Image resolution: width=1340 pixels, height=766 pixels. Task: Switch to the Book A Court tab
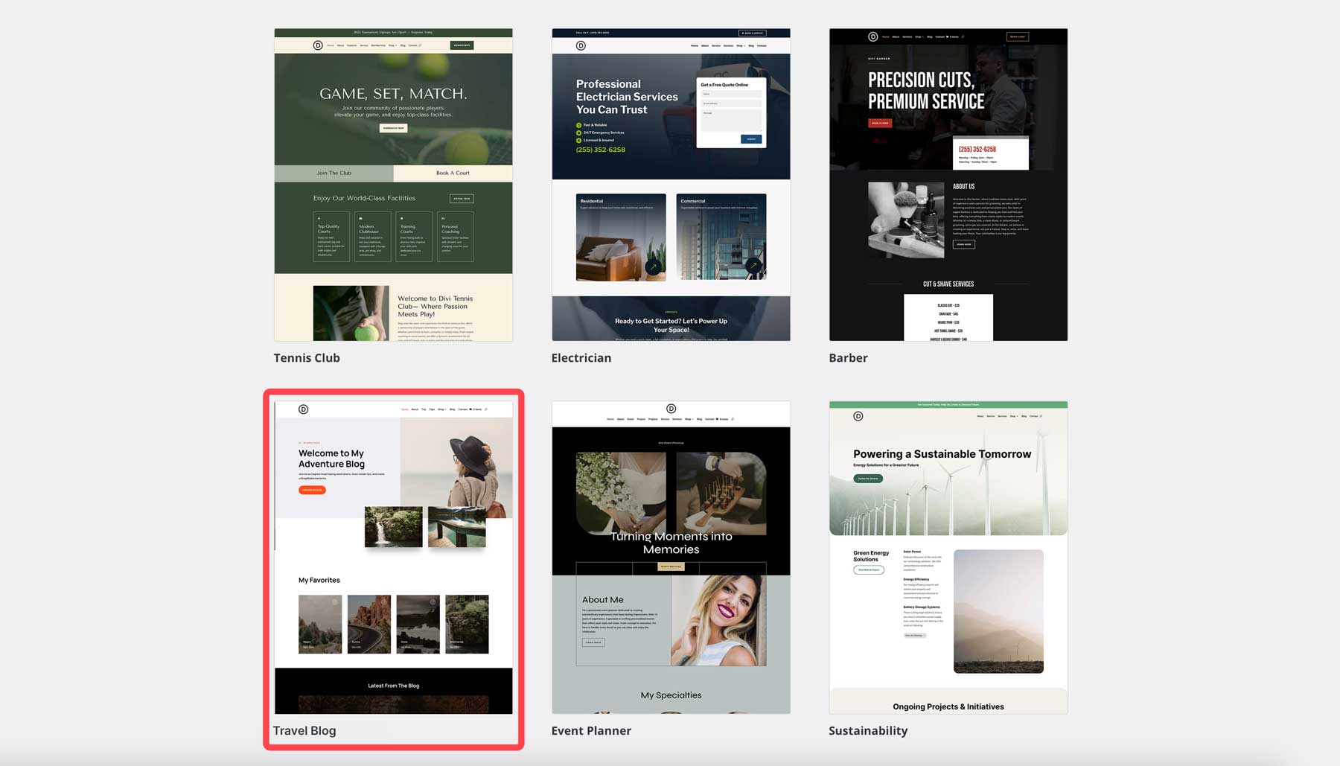point(453,173)
